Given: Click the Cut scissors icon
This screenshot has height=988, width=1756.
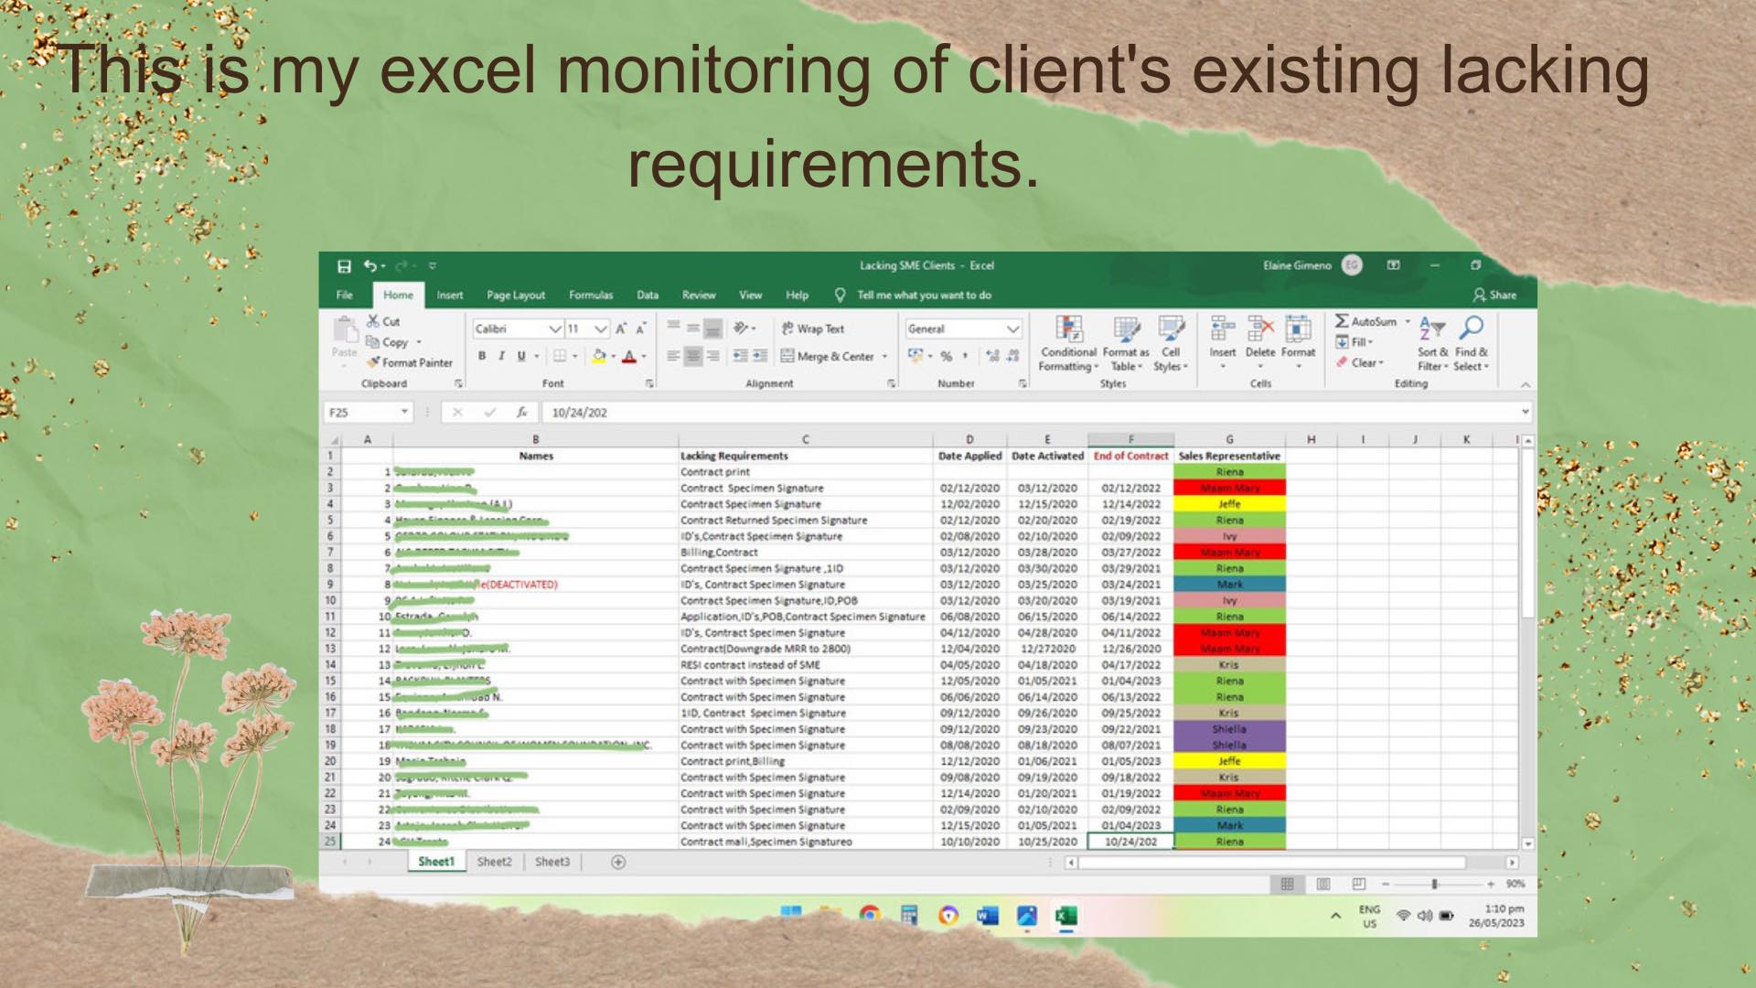Looking at the screenshot, I should point(373,321).
